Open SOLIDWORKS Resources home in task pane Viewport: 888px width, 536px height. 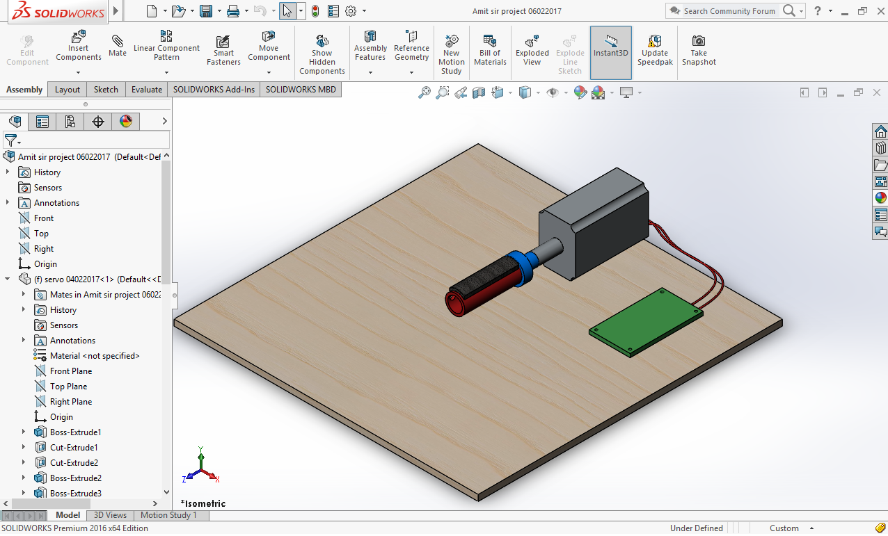point(880,132)
